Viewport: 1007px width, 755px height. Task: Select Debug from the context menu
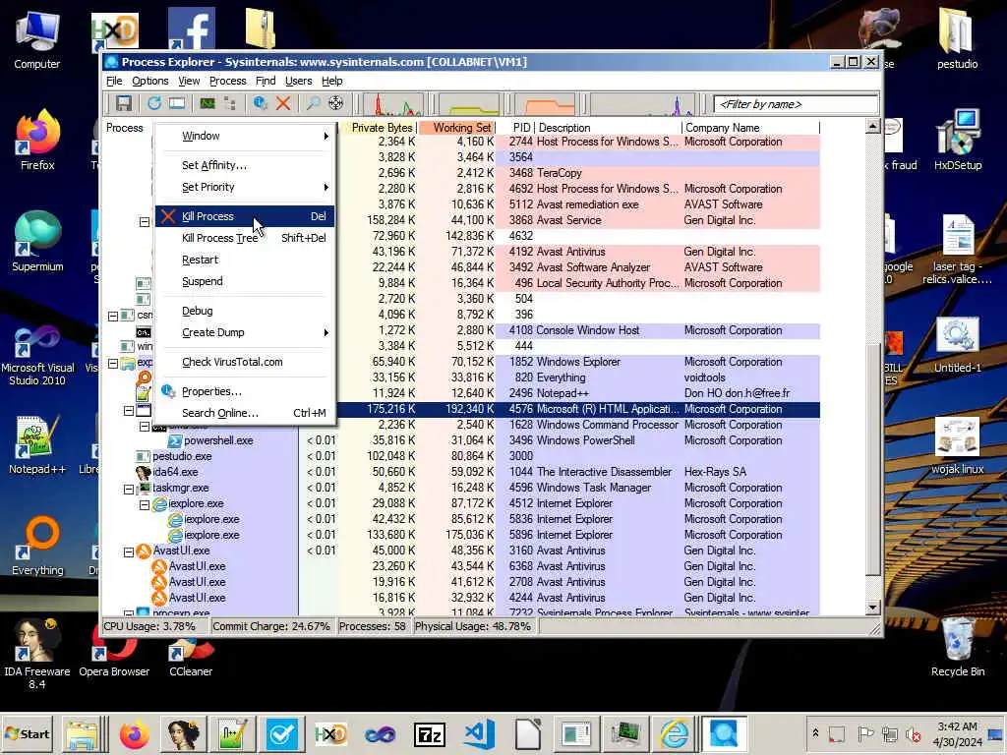(x=245, y=311)
